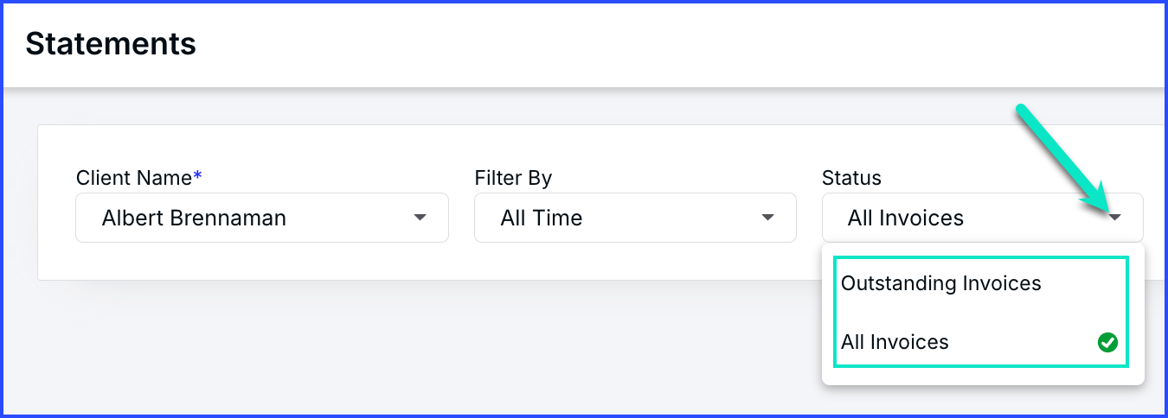Screen dimensions: 1168x418
Task: Click the Client Name label
Action: pos(134,178)
